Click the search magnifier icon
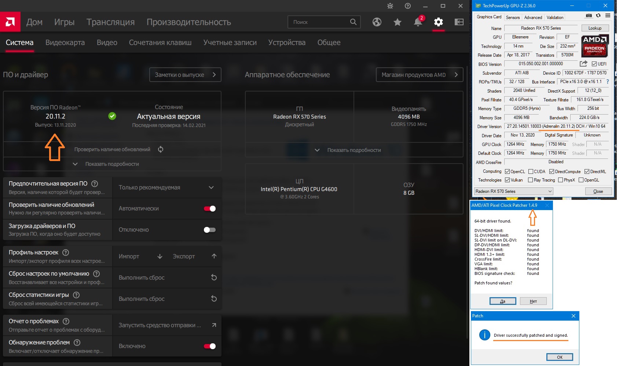619x366 pixels. tap(353, 22)
